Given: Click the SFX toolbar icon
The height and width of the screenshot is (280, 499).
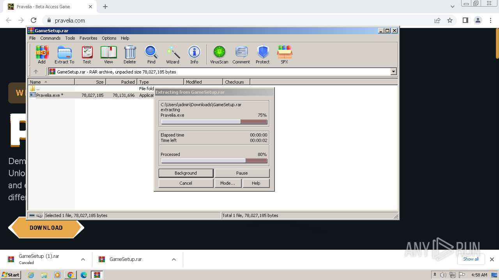Looking at the screenshot, I should (285, 54).
